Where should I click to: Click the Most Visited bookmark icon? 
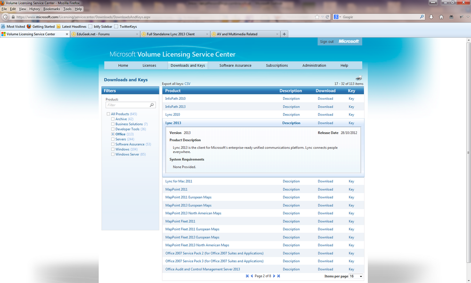3,26
